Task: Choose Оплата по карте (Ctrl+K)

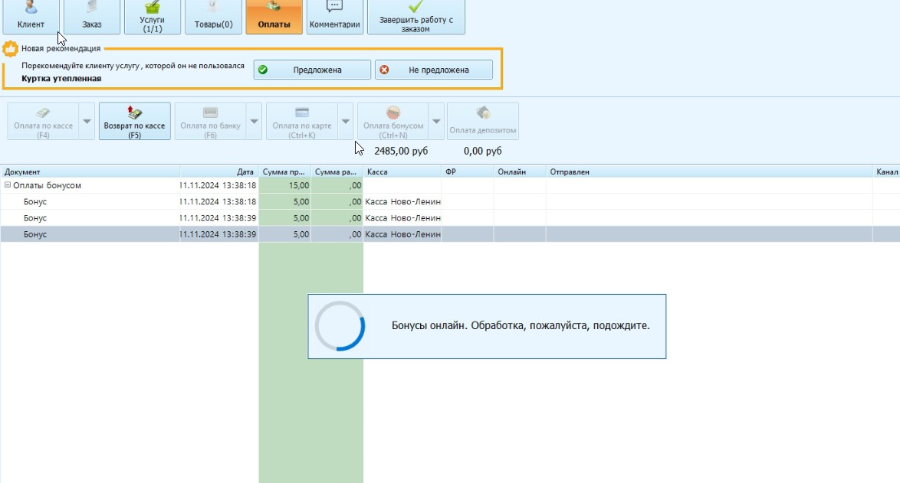Action: 301,121
